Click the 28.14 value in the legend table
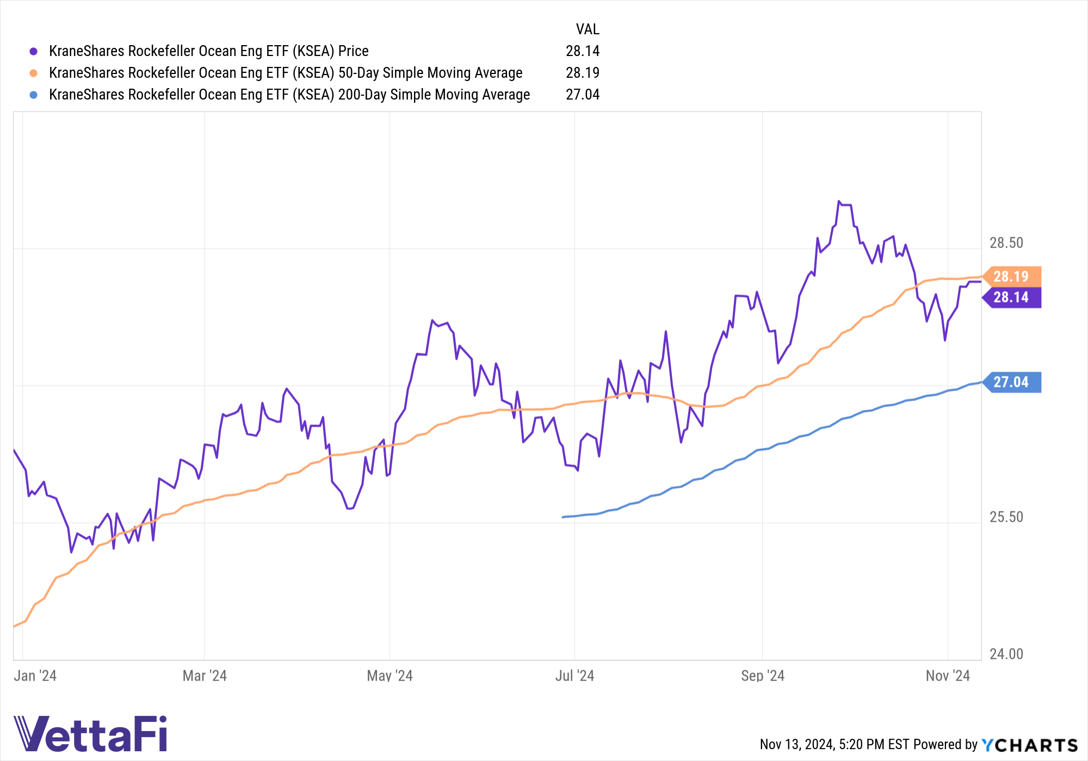 tap(583, 51)
